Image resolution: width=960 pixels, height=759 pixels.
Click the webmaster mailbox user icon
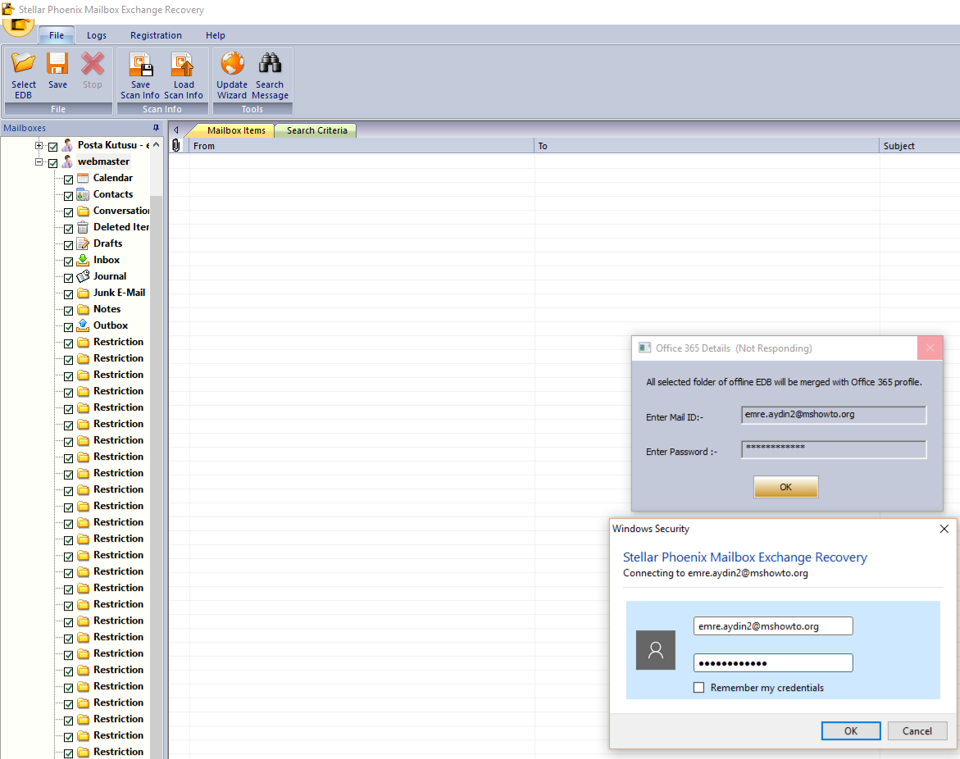[67, 161]
